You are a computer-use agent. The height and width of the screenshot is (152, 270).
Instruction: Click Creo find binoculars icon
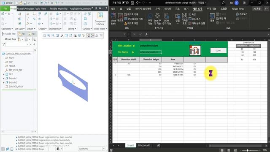[x=58, y=149]
